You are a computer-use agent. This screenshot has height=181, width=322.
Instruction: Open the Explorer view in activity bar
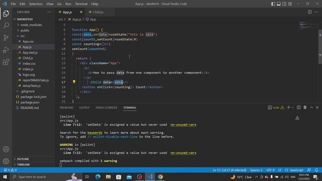pyautogui.click(x=6, y=14)
